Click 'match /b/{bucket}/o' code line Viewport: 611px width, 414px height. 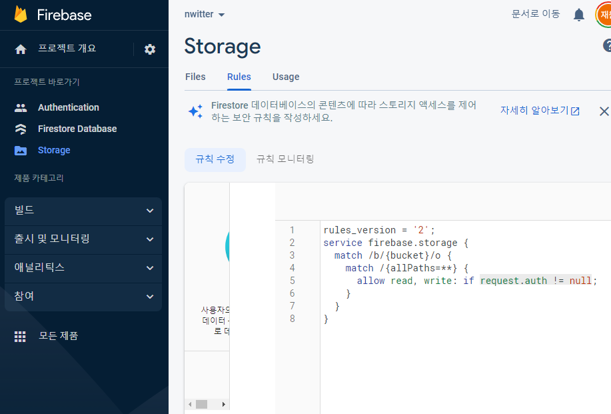click(393, 256)
